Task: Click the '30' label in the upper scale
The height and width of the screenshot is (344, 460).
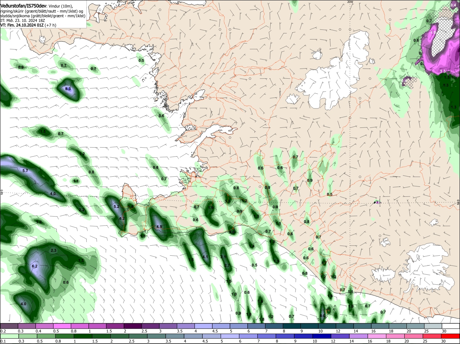Action: [444, 331]
